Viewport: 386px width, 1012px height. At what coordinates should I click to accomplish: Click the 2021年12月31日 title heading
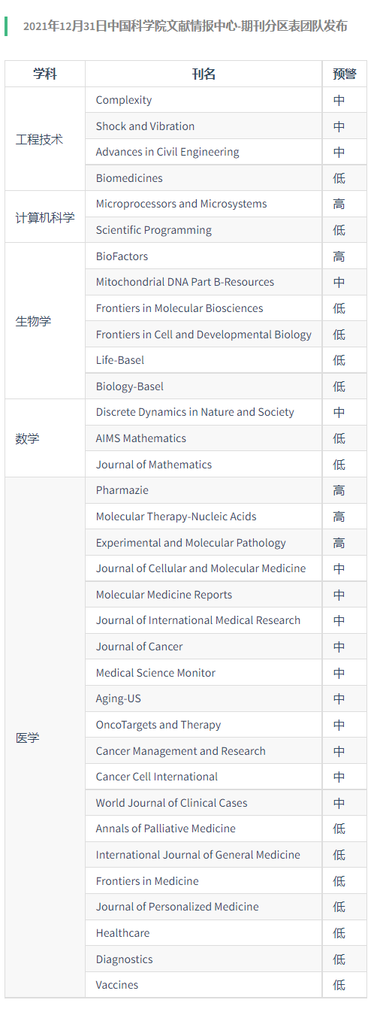pos(185,26)
